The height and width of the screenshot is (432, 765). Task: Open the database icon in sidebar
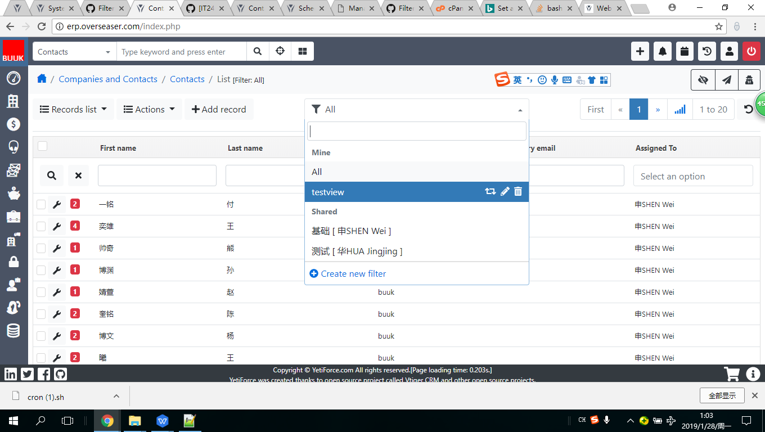(13, 330)
